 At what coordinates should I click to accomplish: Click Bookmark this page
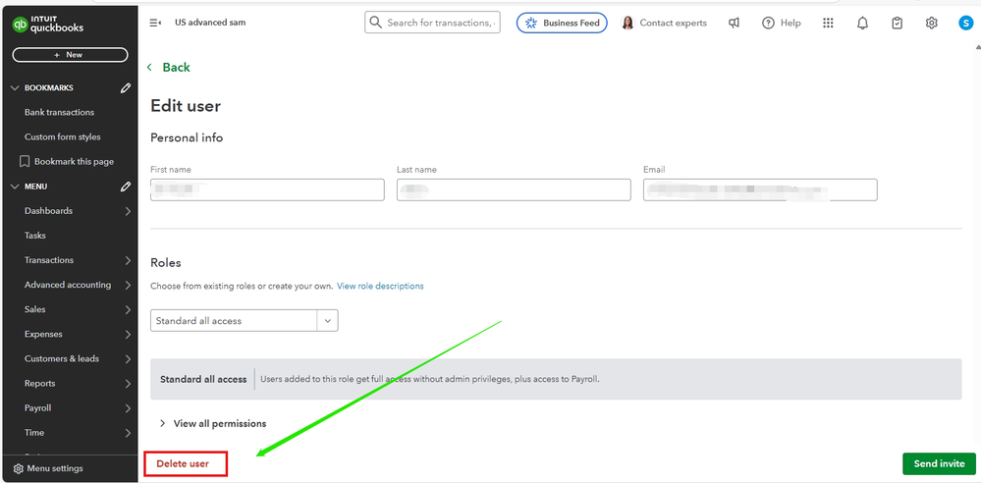(67, 161)
